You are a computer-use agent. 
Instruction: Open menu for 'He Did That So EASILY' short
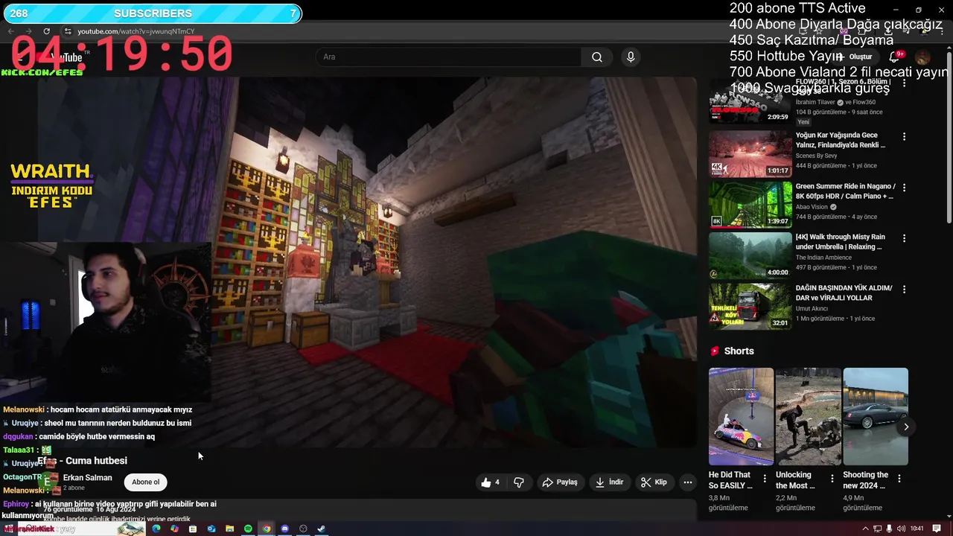765,479
